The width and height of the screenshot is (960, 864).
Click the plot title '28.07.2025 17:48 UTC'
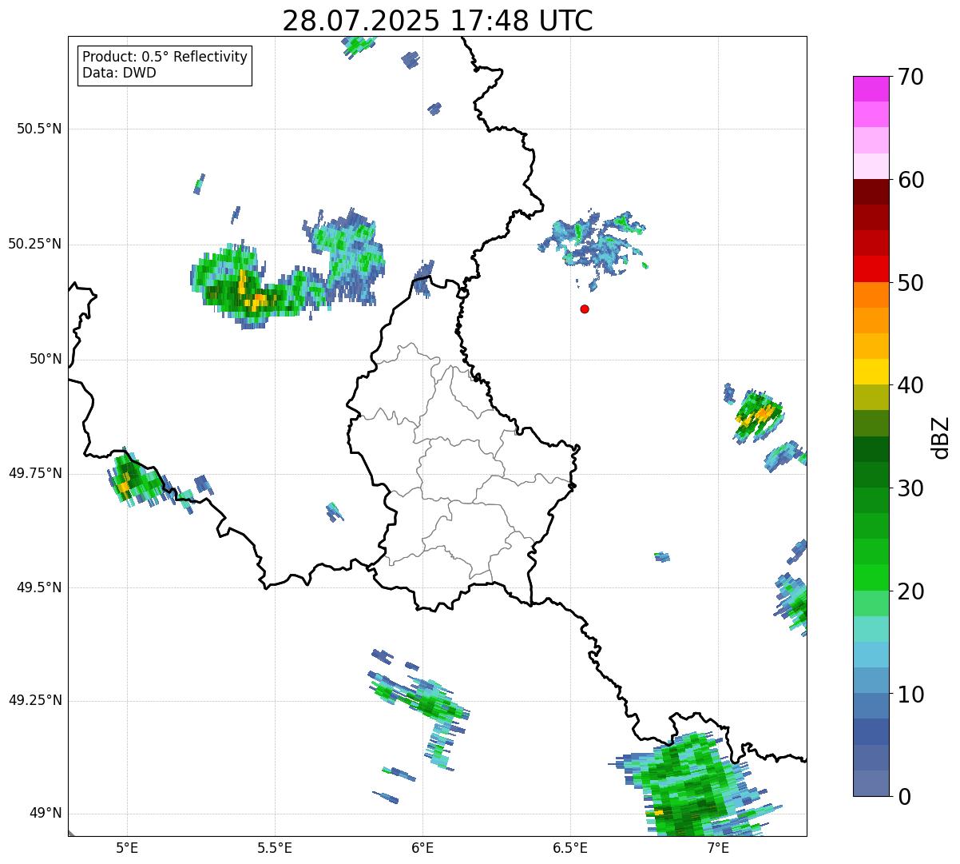tap(438, 21)
